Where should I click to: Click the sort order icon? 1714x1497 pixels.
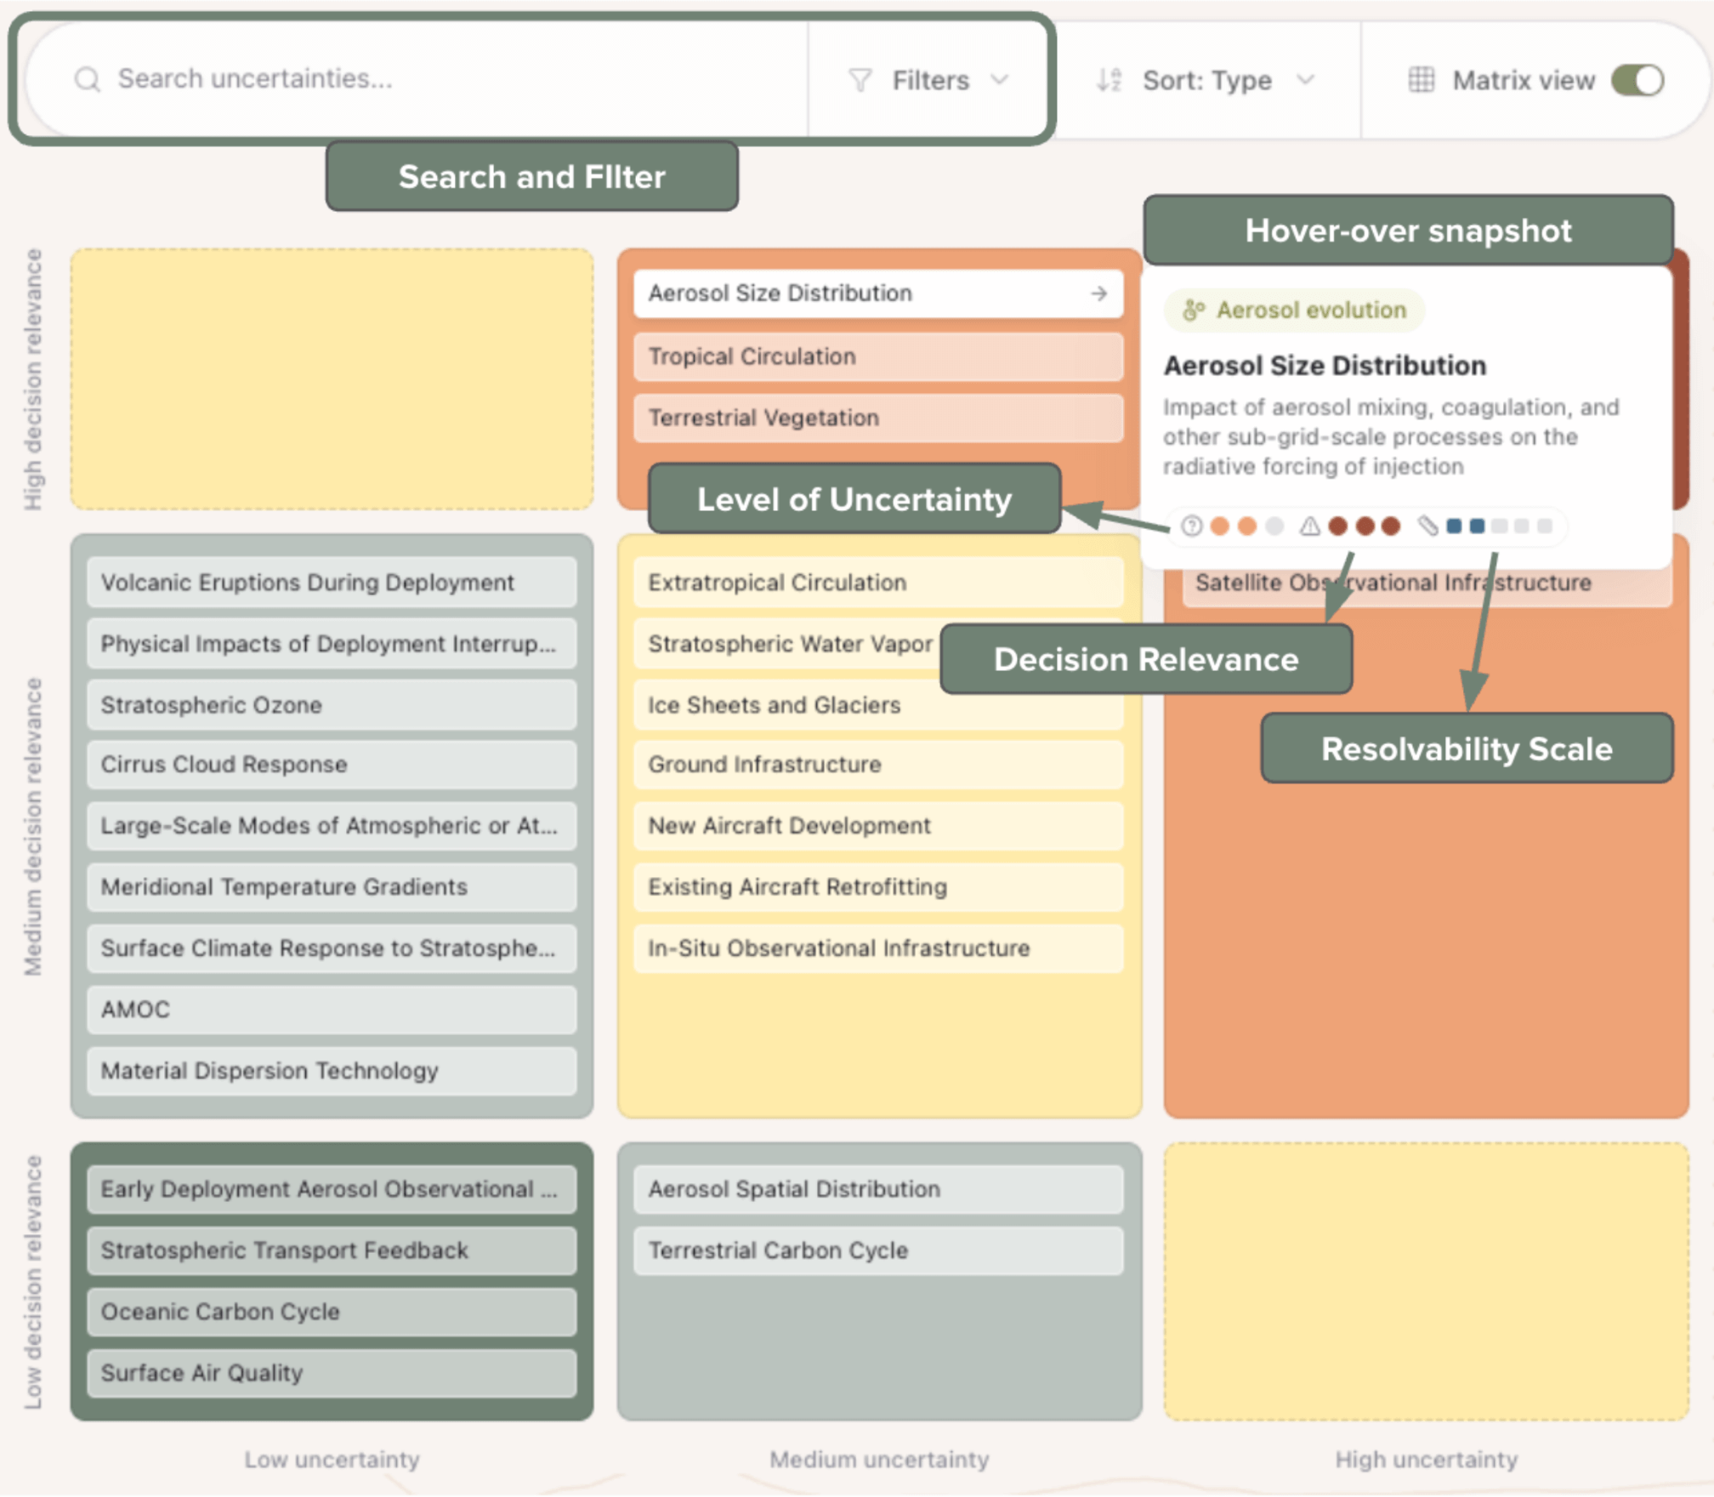pyautogui.click(x=1109, y=80)
